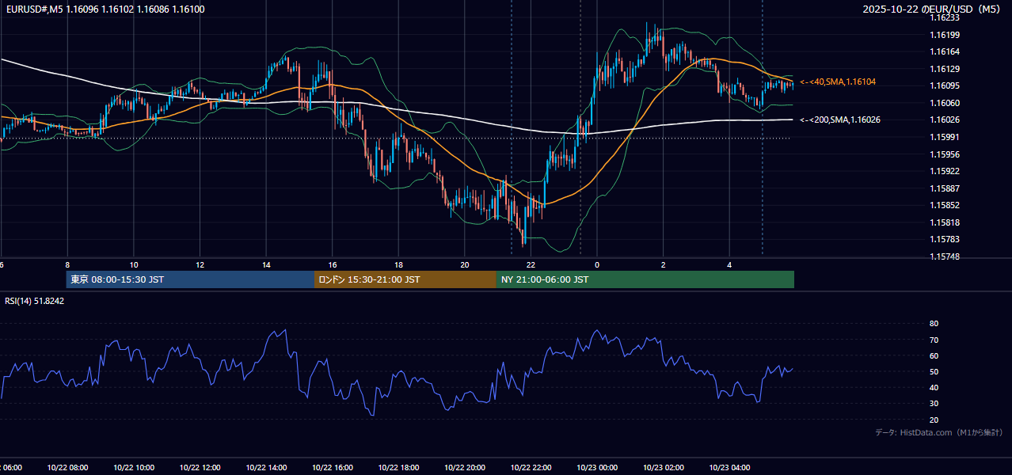This screenshot has height=475, width=1012.
Task: Click price axis label 1.15783
Action: (944, 239)
